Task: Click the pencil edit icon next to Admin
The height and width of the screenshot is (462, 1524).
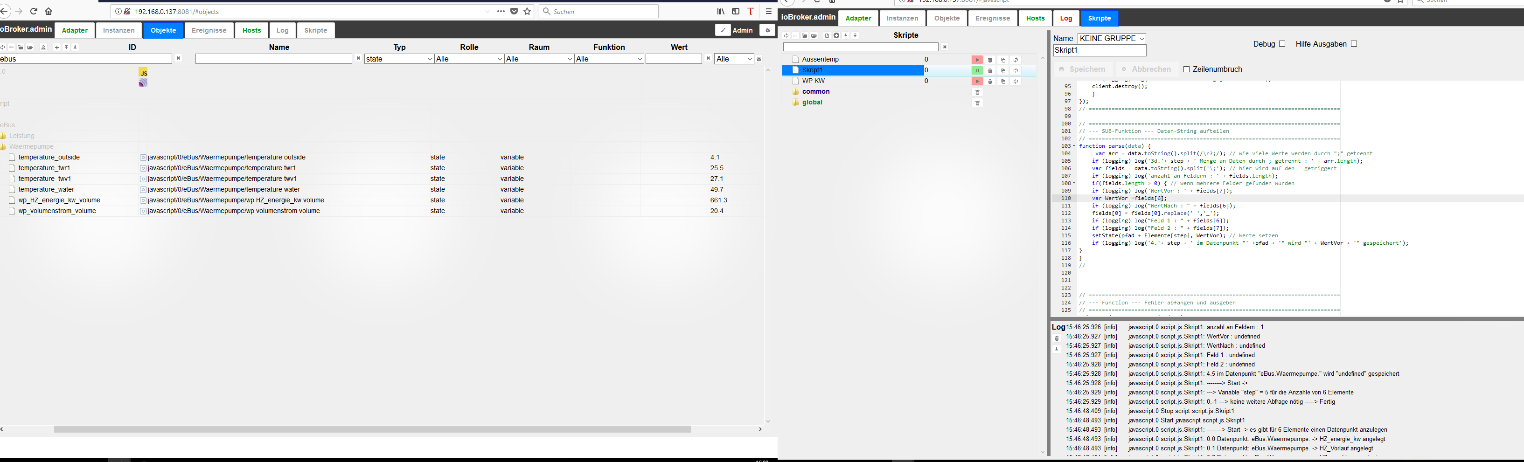Action: coord(723,30)
